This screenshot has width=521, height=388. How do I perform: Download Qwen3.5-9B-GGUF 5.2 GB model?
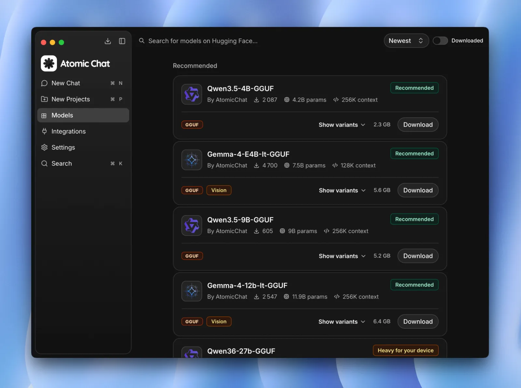coord(418,256)
